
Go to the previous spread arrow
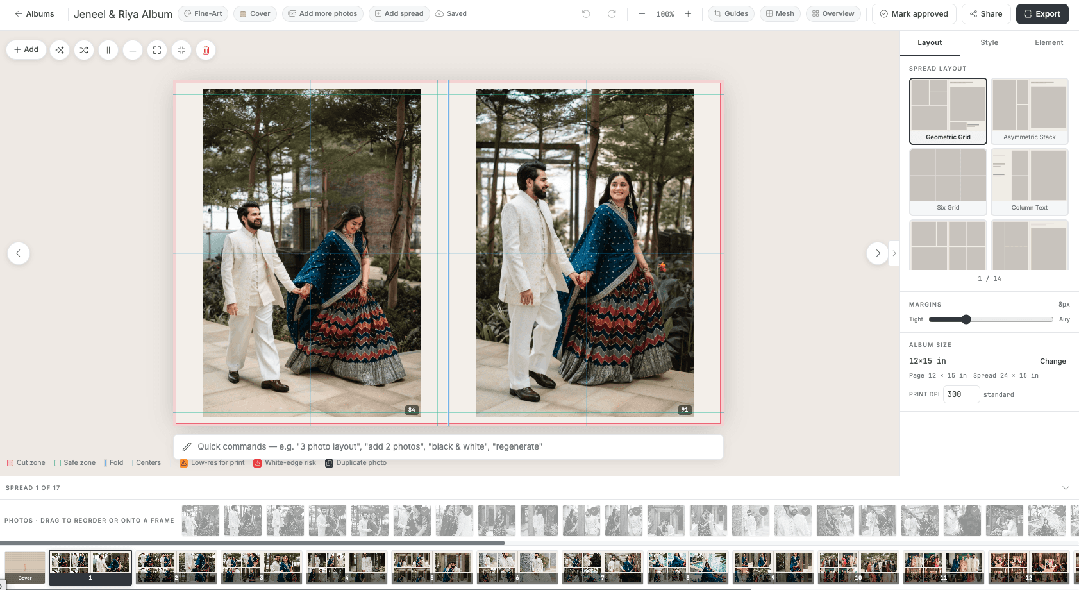click(x=19, y=253)
